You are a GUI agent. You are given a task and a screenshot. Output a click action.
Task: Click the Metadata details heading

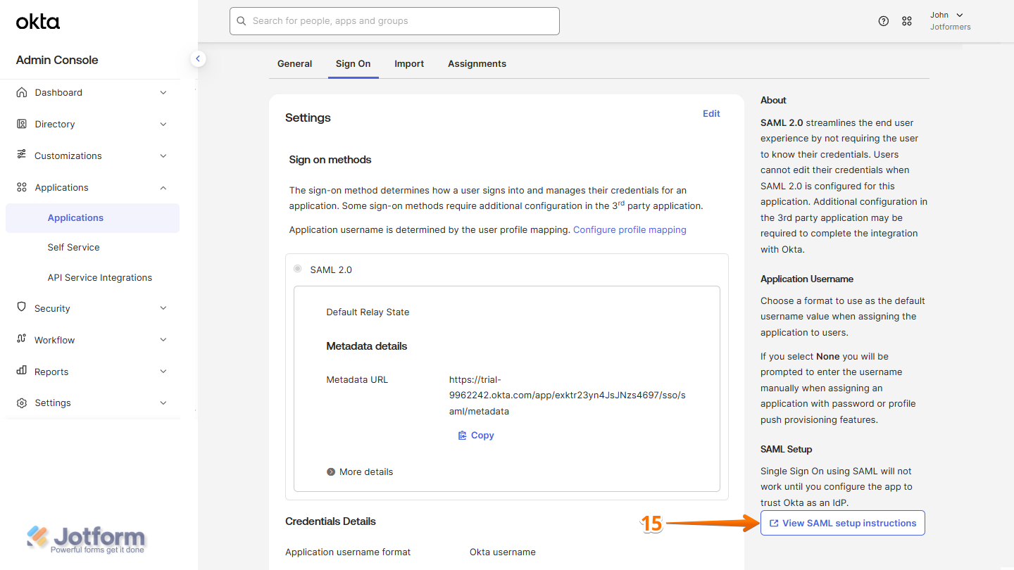point(367,346)
